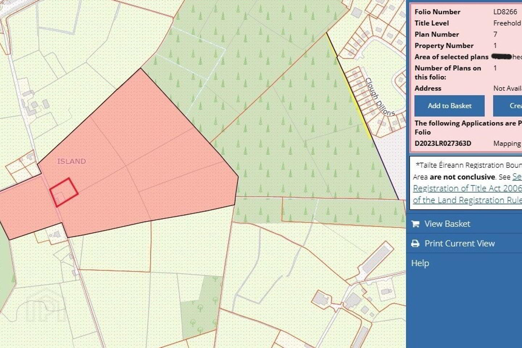
Task: Click the printer icon
Action: [415, 244]
